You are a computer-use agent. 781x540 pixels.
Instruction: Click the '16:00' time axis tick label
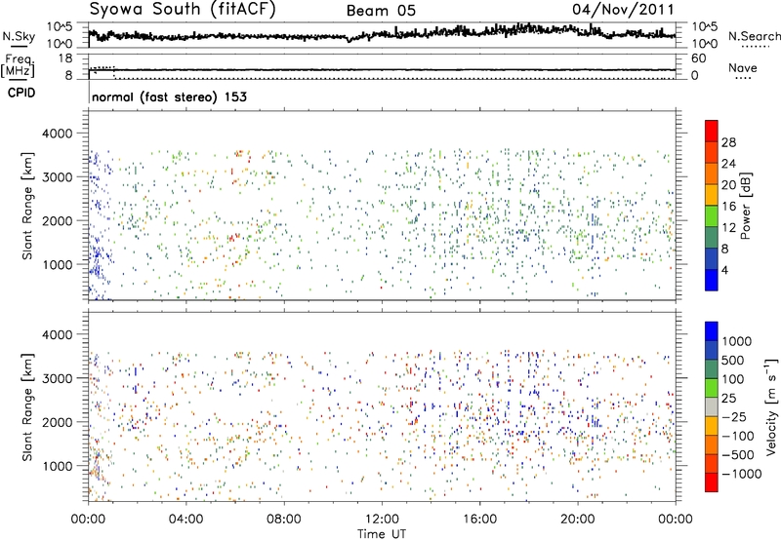pyautogui.click(x=479, y=520)
